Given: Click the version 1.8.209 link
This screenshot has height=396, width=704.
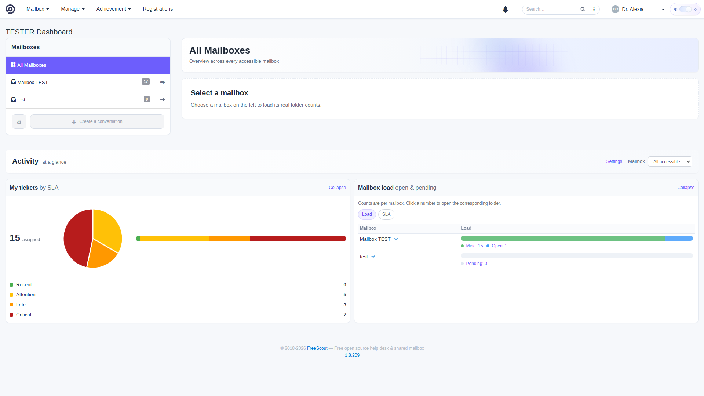Looking at the screenshot, I should click(352, 355).
